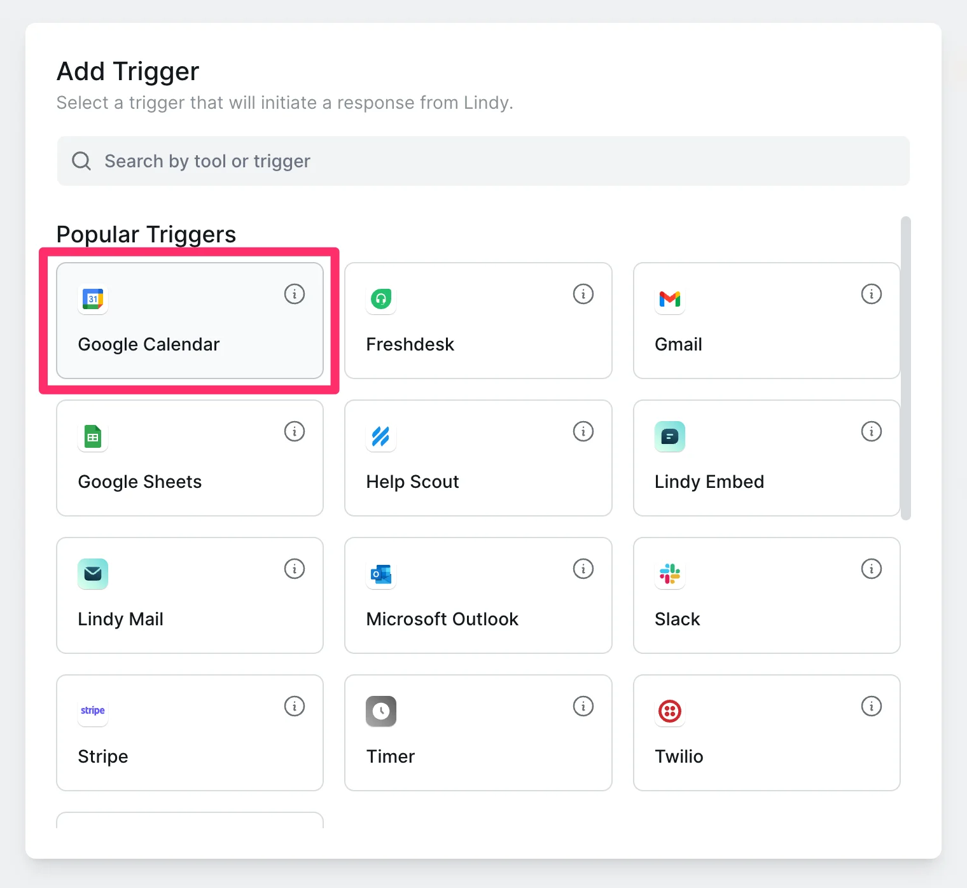Viewport: 967px width, 888px height.
Task: Click the Microsoft Outlook icon
Action: click(381, 574)
